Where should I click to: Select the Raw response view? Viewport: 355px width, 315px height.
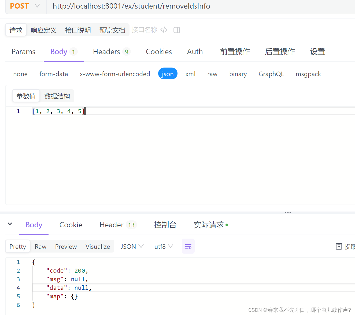pos(40,246)
